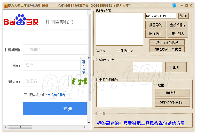Open the advertisement link in 广告区
197x134 pixels.
pos(141,123)
